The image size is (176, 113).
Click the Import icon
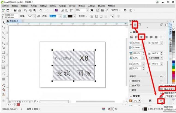[62, 10]
